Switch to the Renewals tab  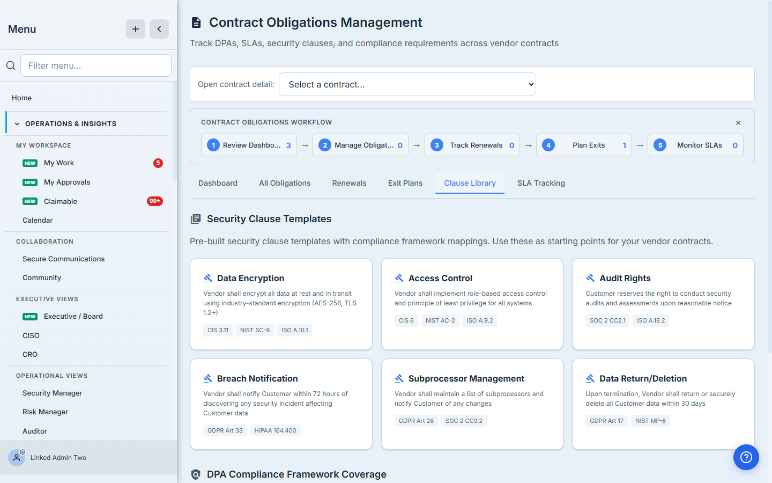(349, 183)
